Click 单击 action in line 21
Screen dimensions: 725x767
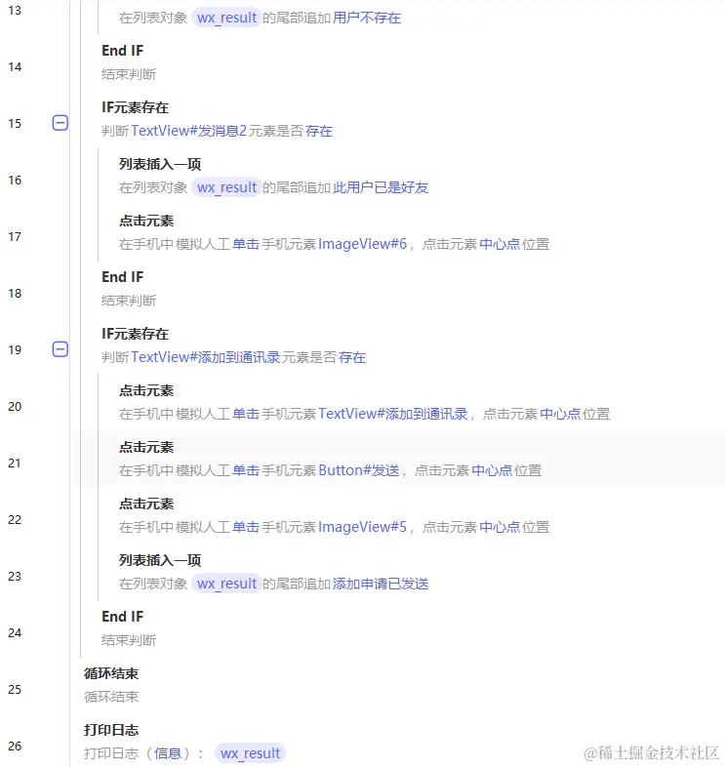[246, 470]
